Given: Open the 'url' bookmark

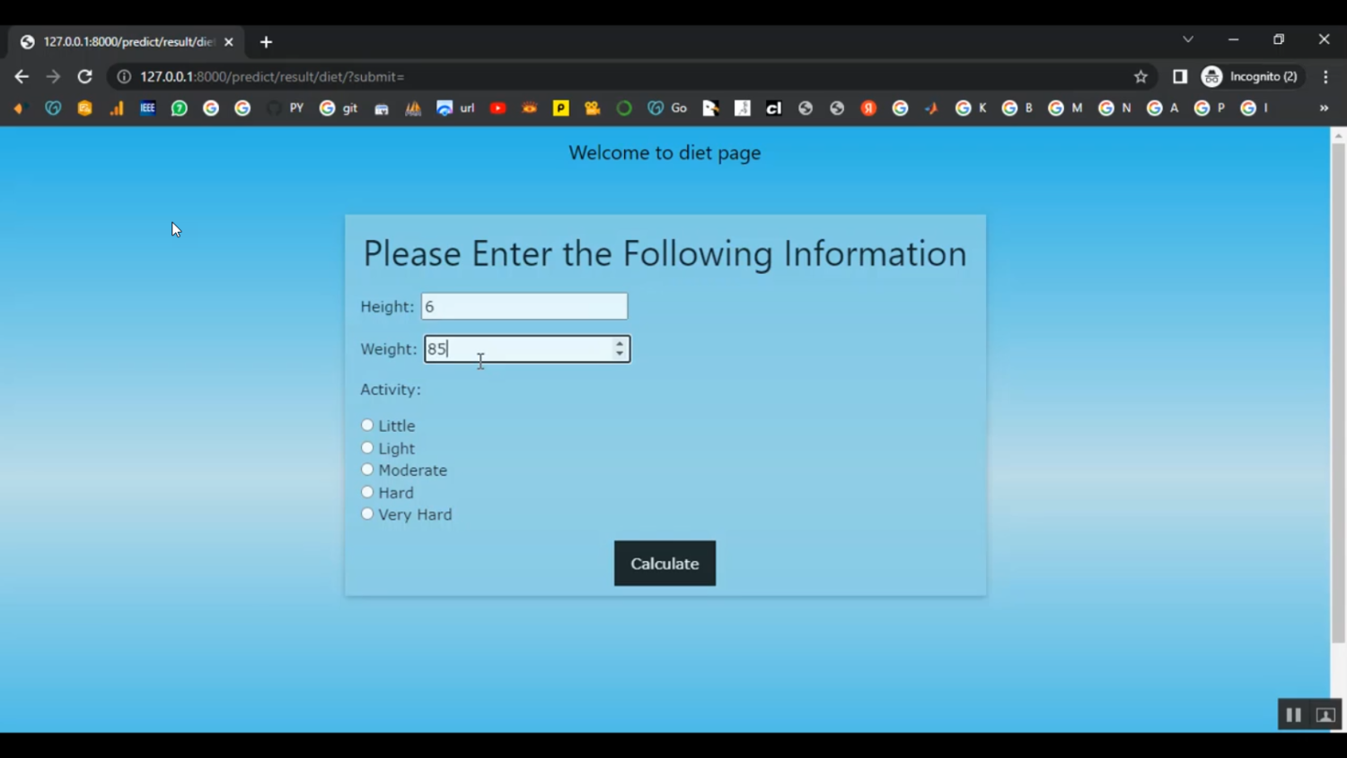Looking at the screenshot, I should [455, 109].
